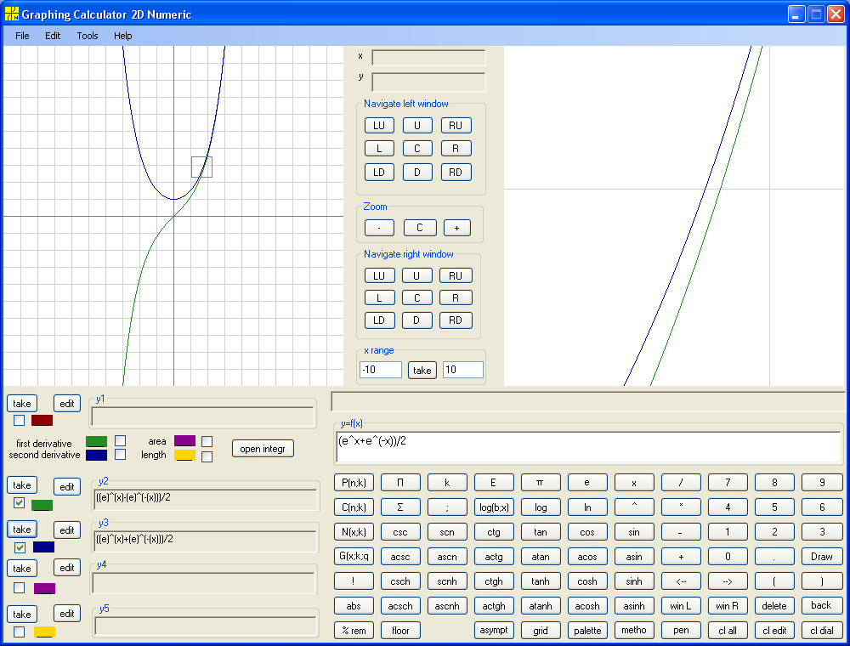Click the cl all button

tap(728, 631)
